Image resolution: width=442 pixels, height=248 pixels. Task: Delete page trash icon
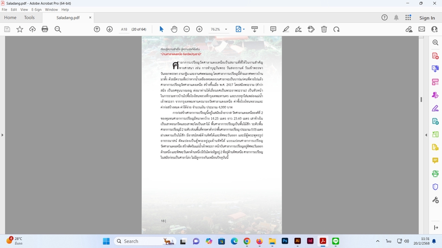324,29
